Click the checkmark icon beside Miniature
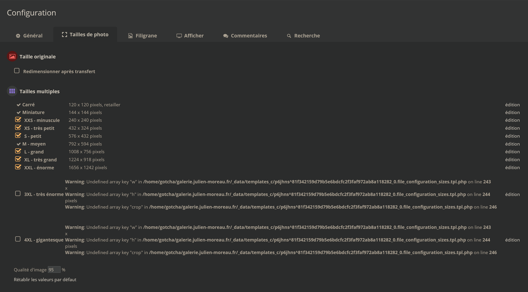 coord(19,112)
